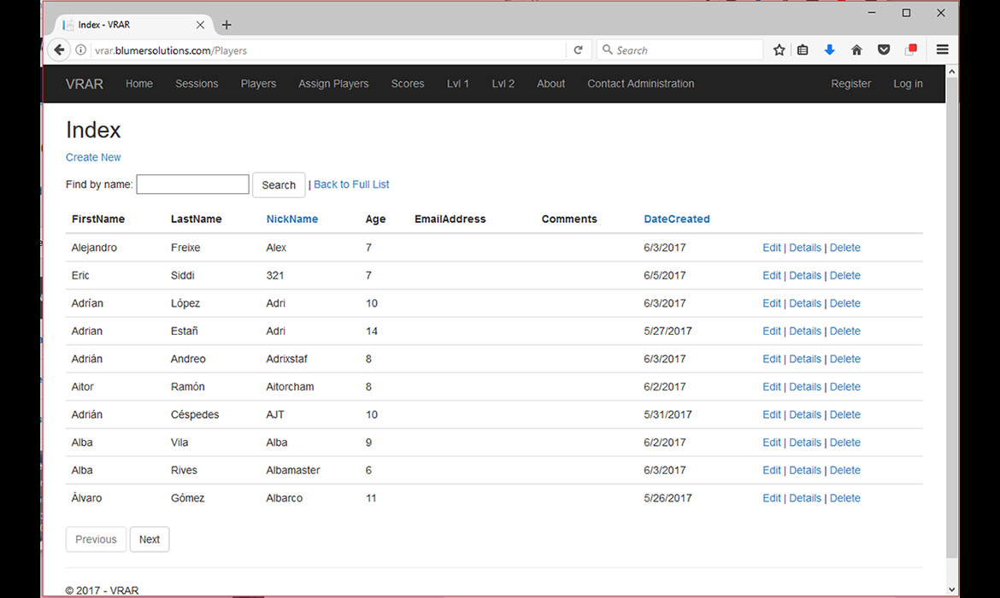Open the bookmarks list icon
The width and height of the screenshot is (1000, 598).
pos(803,50)
